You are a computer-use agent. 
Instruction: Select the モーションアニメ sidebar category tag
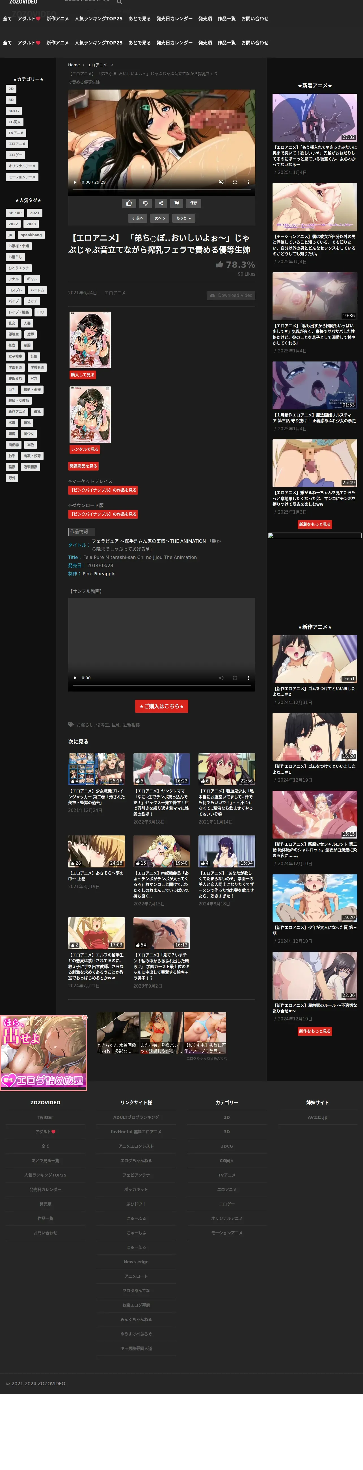pos(22,177)
